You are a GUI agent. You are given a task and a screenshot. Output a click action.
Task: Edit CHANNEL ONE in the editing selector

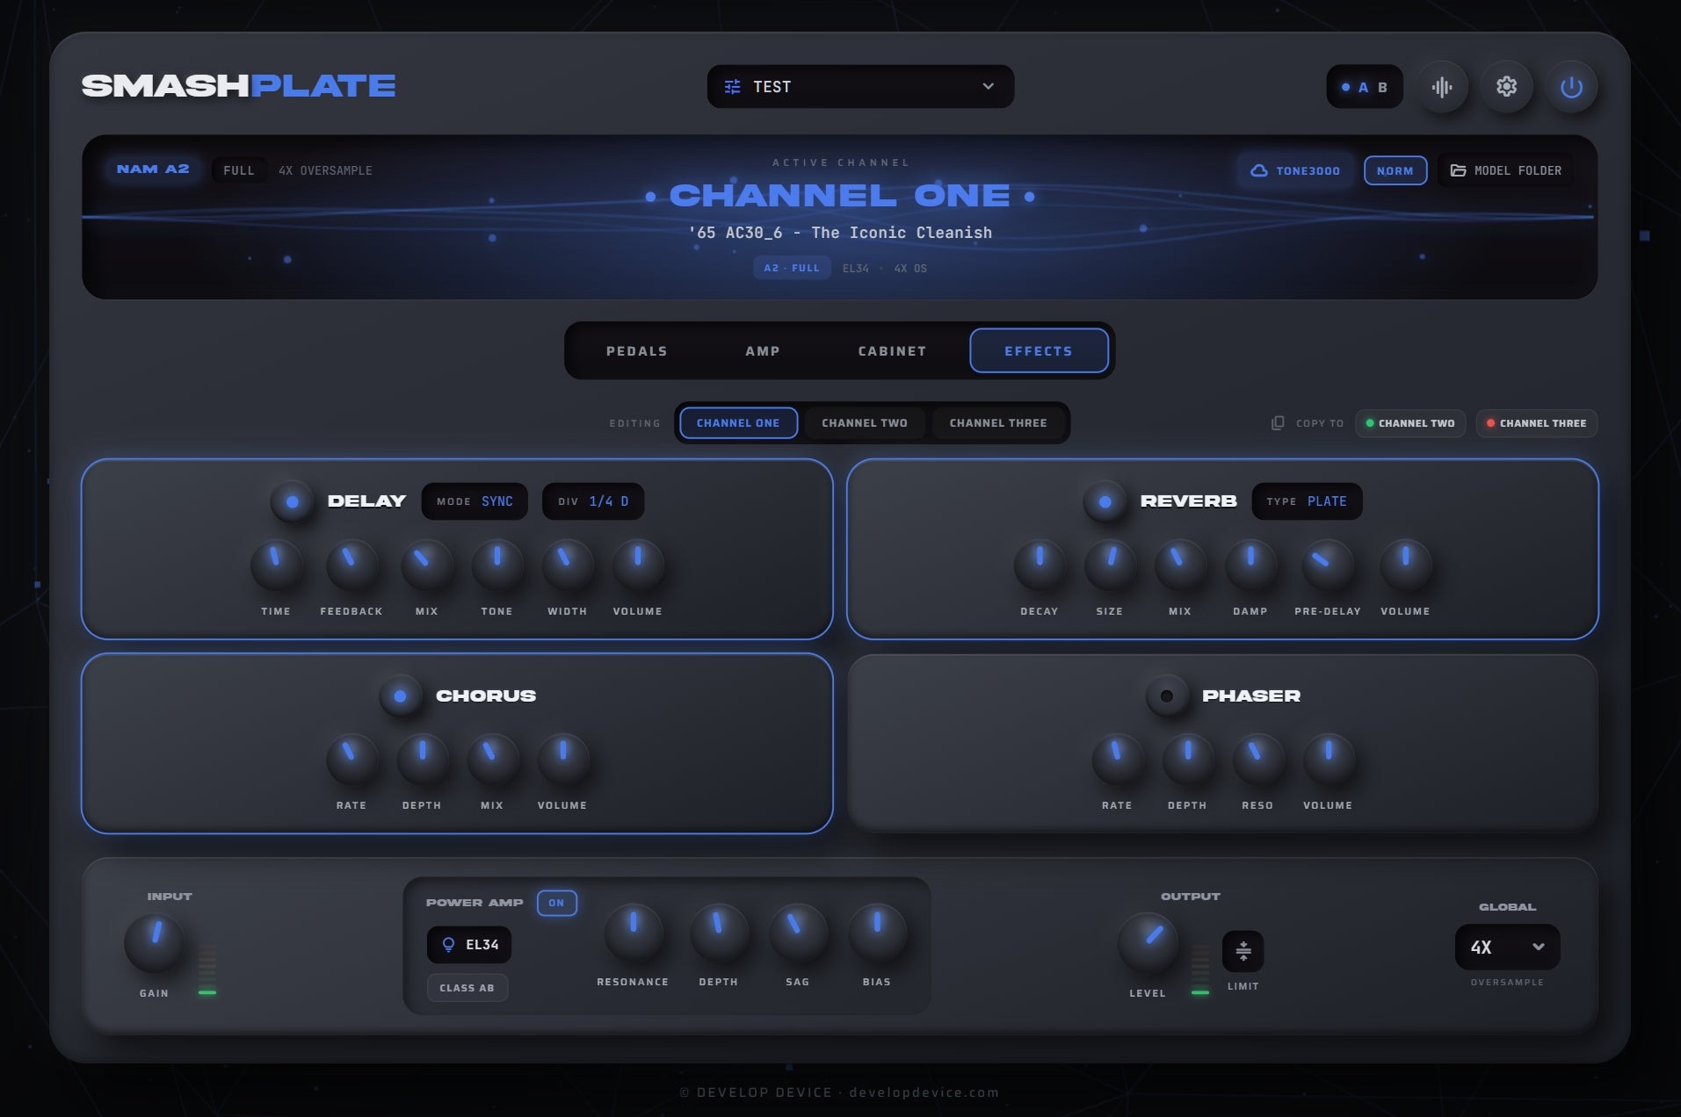[738, 423]
